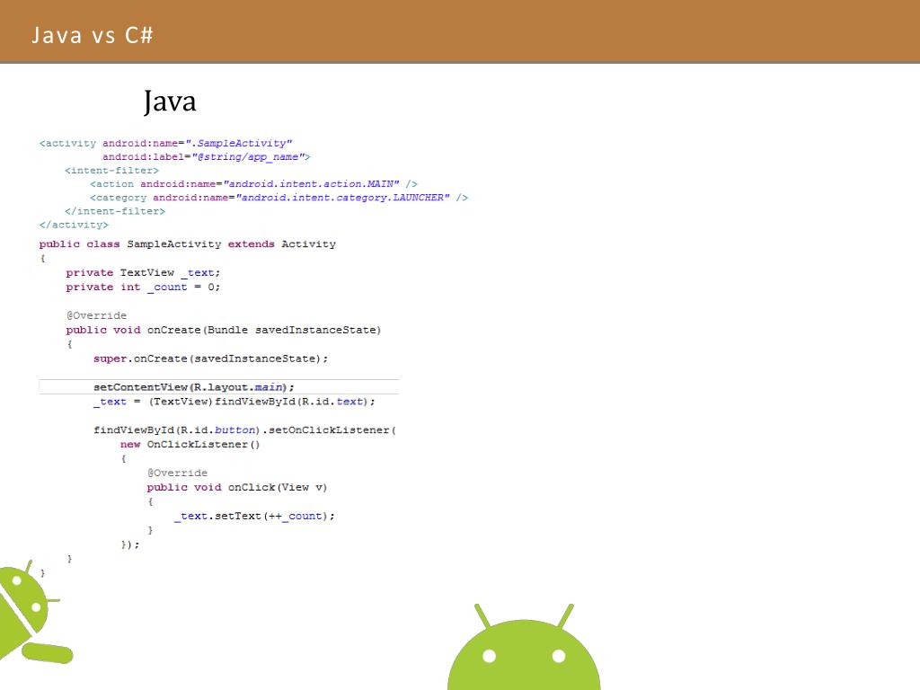The width and height of the screenshot is (920, 690).
Task: Select the closing '</activity>' tag
Action: click(x=74, y=225)
